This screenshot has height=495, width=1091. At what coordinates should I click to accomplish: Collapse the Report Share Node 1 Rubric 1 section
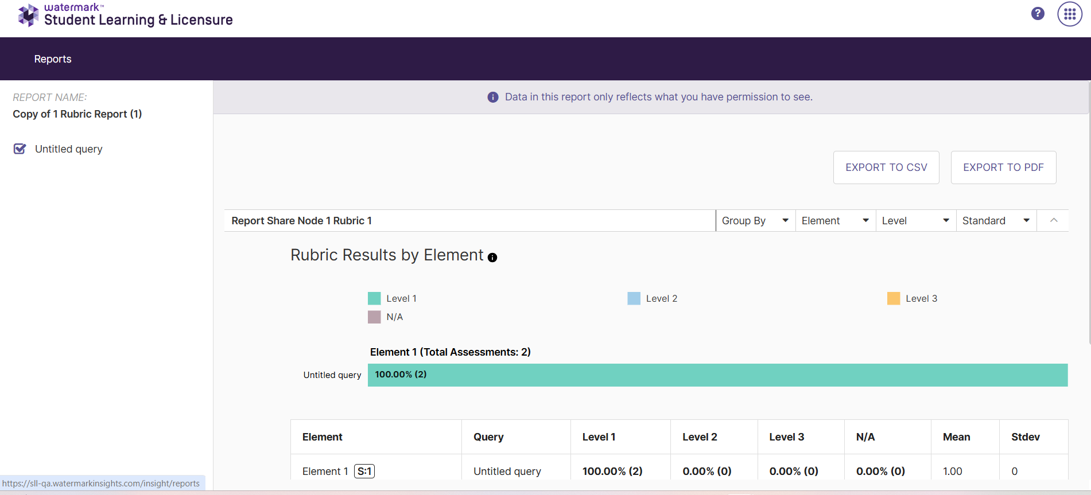(x=1054, y=220)
